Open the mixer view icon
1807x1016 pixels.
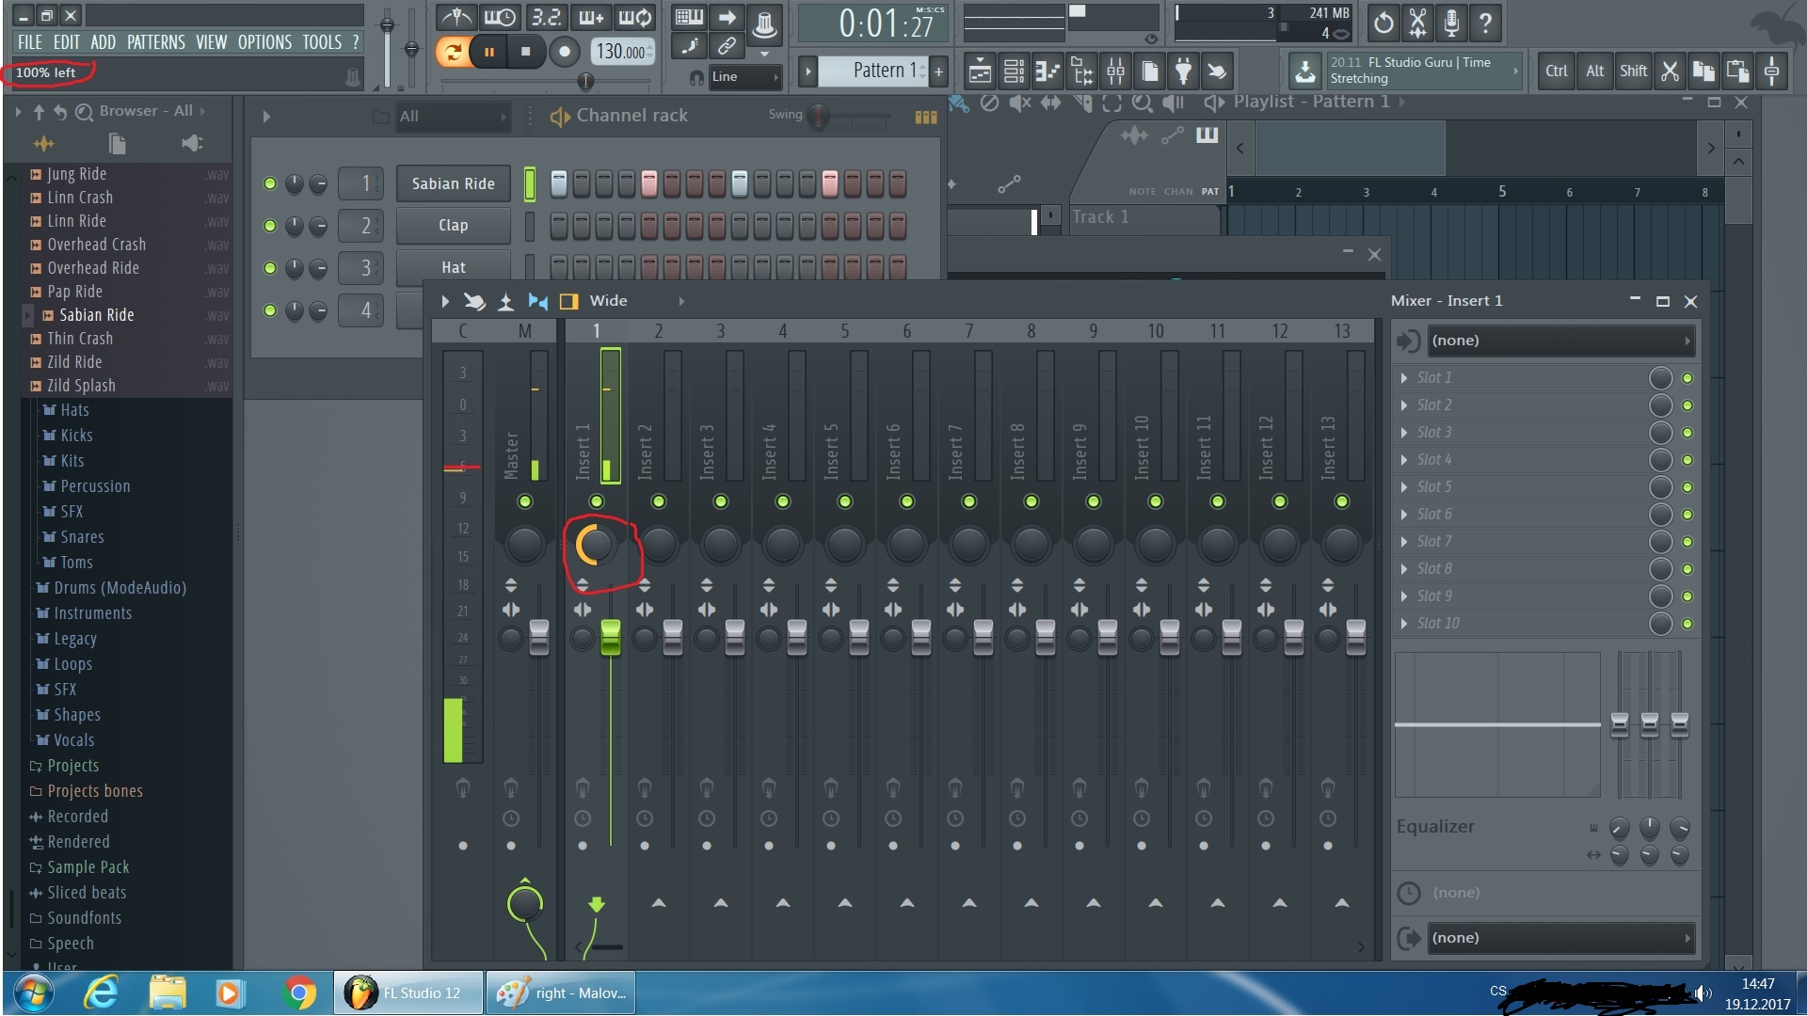coord(1115,71)
